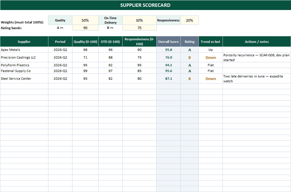Click the 'Weights (must total 100%):' label
Viewport: 291px width, 192px height.
click(22, 22)
